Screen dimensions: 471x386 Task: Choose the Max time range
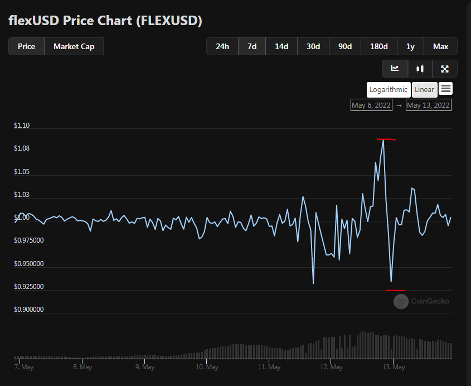(441, 46)
